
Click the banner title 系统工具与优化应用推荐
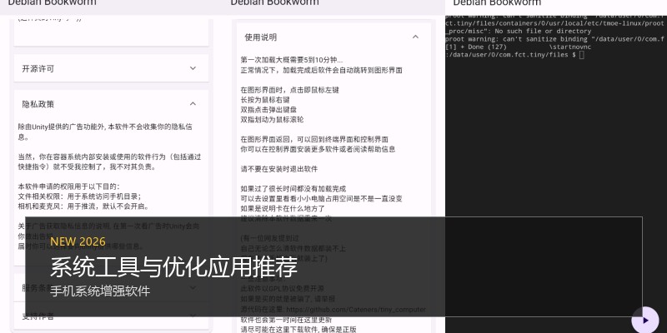173,267
